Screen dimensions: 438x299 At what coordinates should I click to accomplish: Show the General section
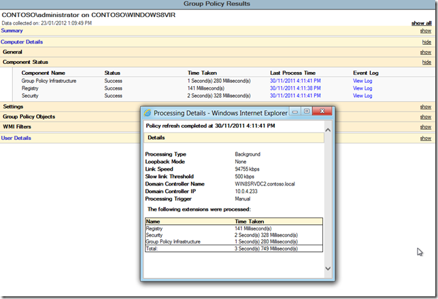pos(425,52)
